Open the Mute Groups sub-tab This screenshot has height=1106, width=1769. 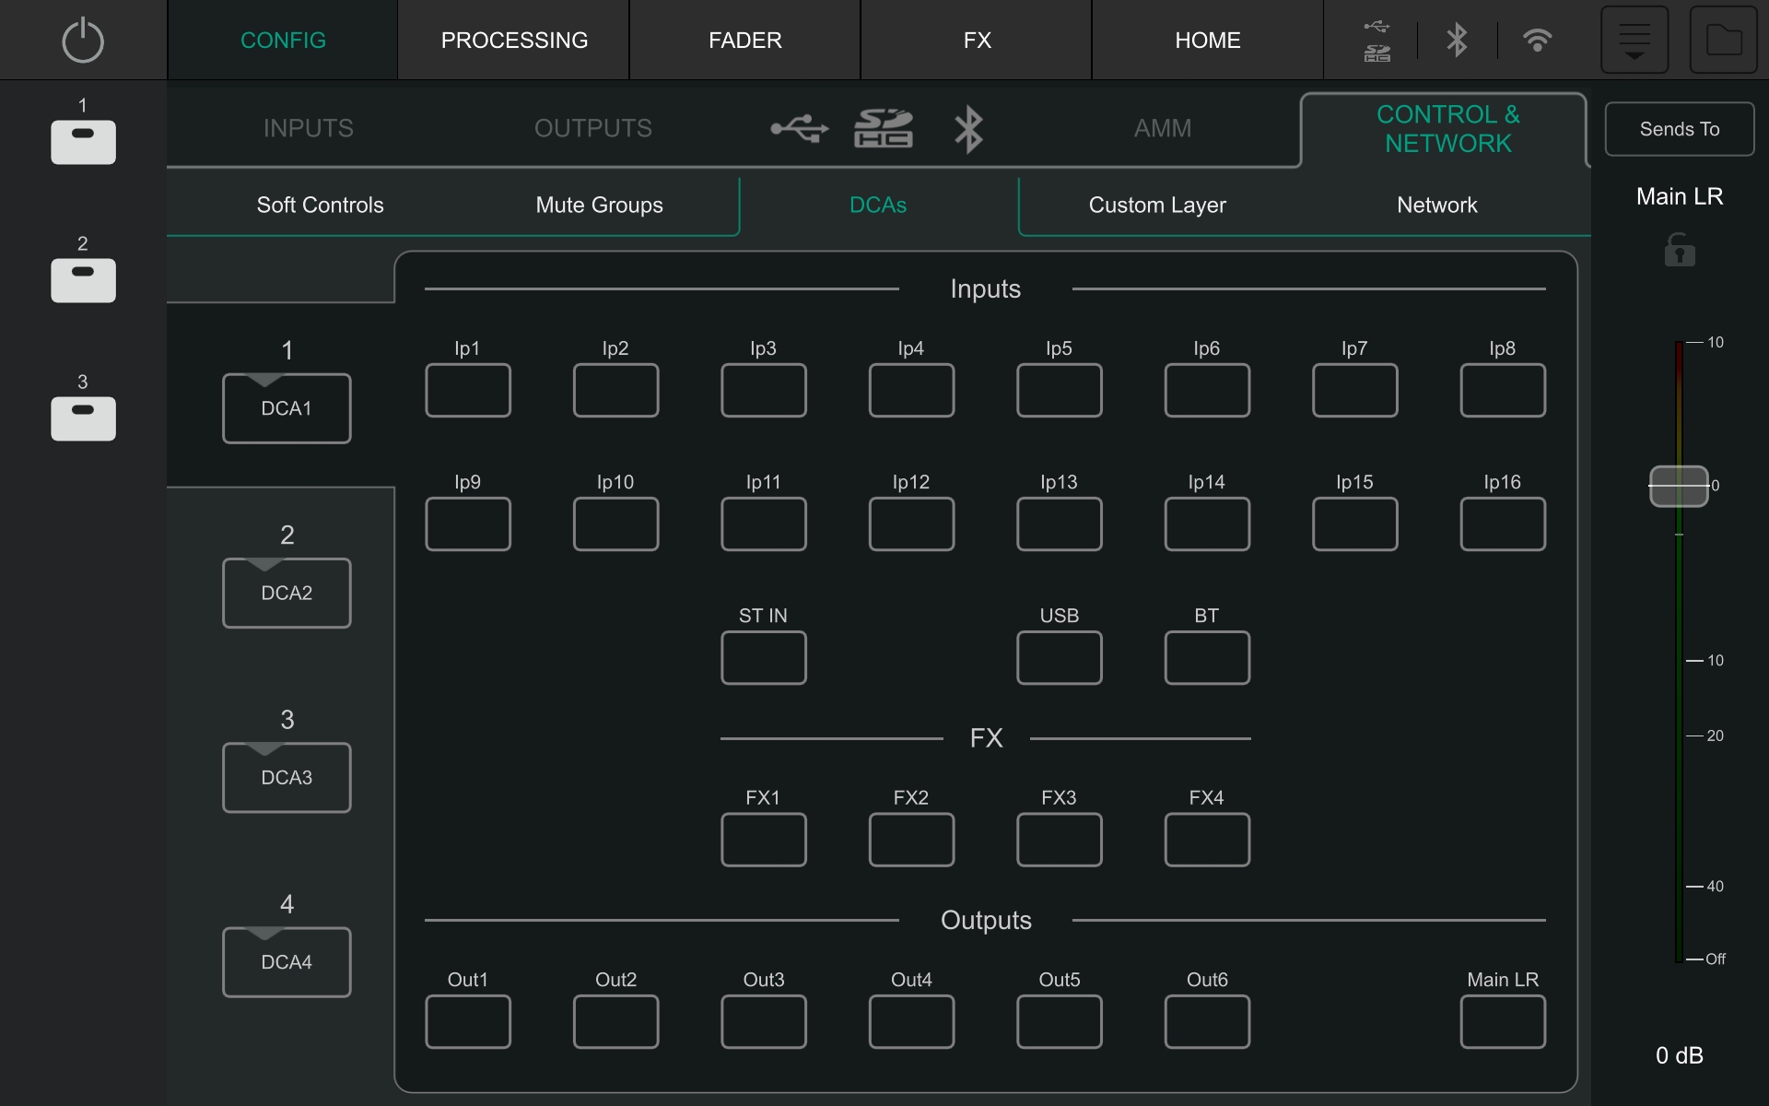coord(599,205)
